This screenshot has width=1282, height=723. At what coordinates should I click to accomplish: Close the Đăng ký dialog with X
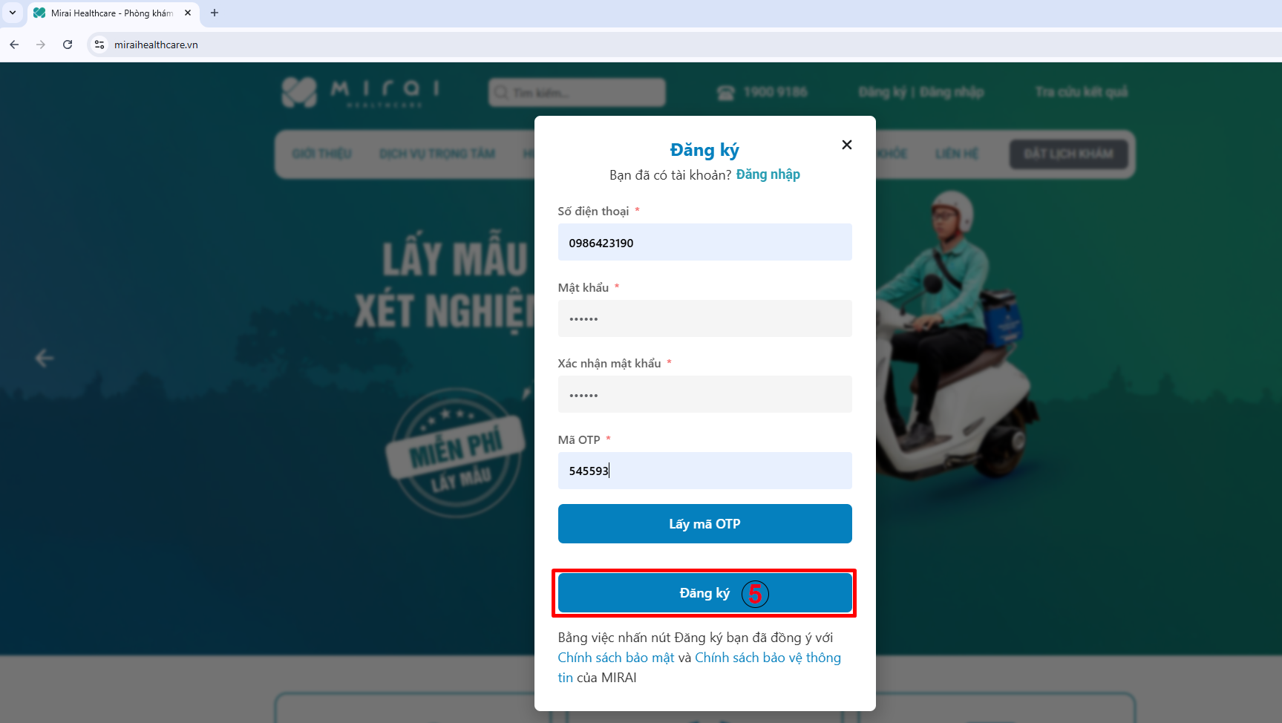click(846, 145)
